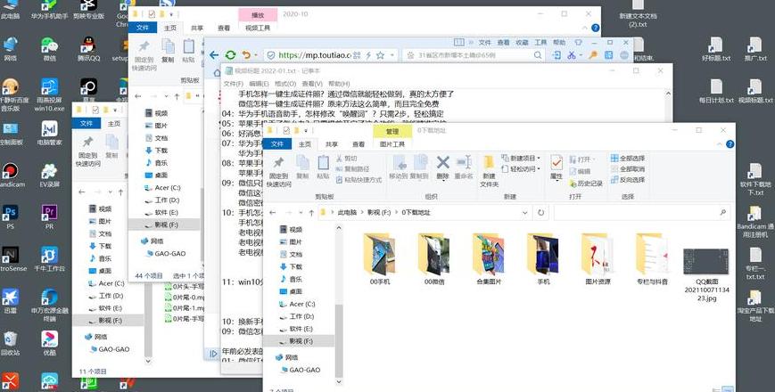775x392 pixels.
Task: Open dropdown arrow beside browser scissors icon
Action: pyautogui.click(x=581, y=55)
